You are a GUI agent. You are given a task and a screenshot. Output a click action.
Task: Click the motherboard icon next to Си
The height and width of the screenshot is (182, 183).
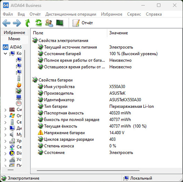(12, 110)
